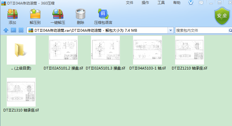
Task: Go up one level with blue arrow
Action: tap(6, 30)
